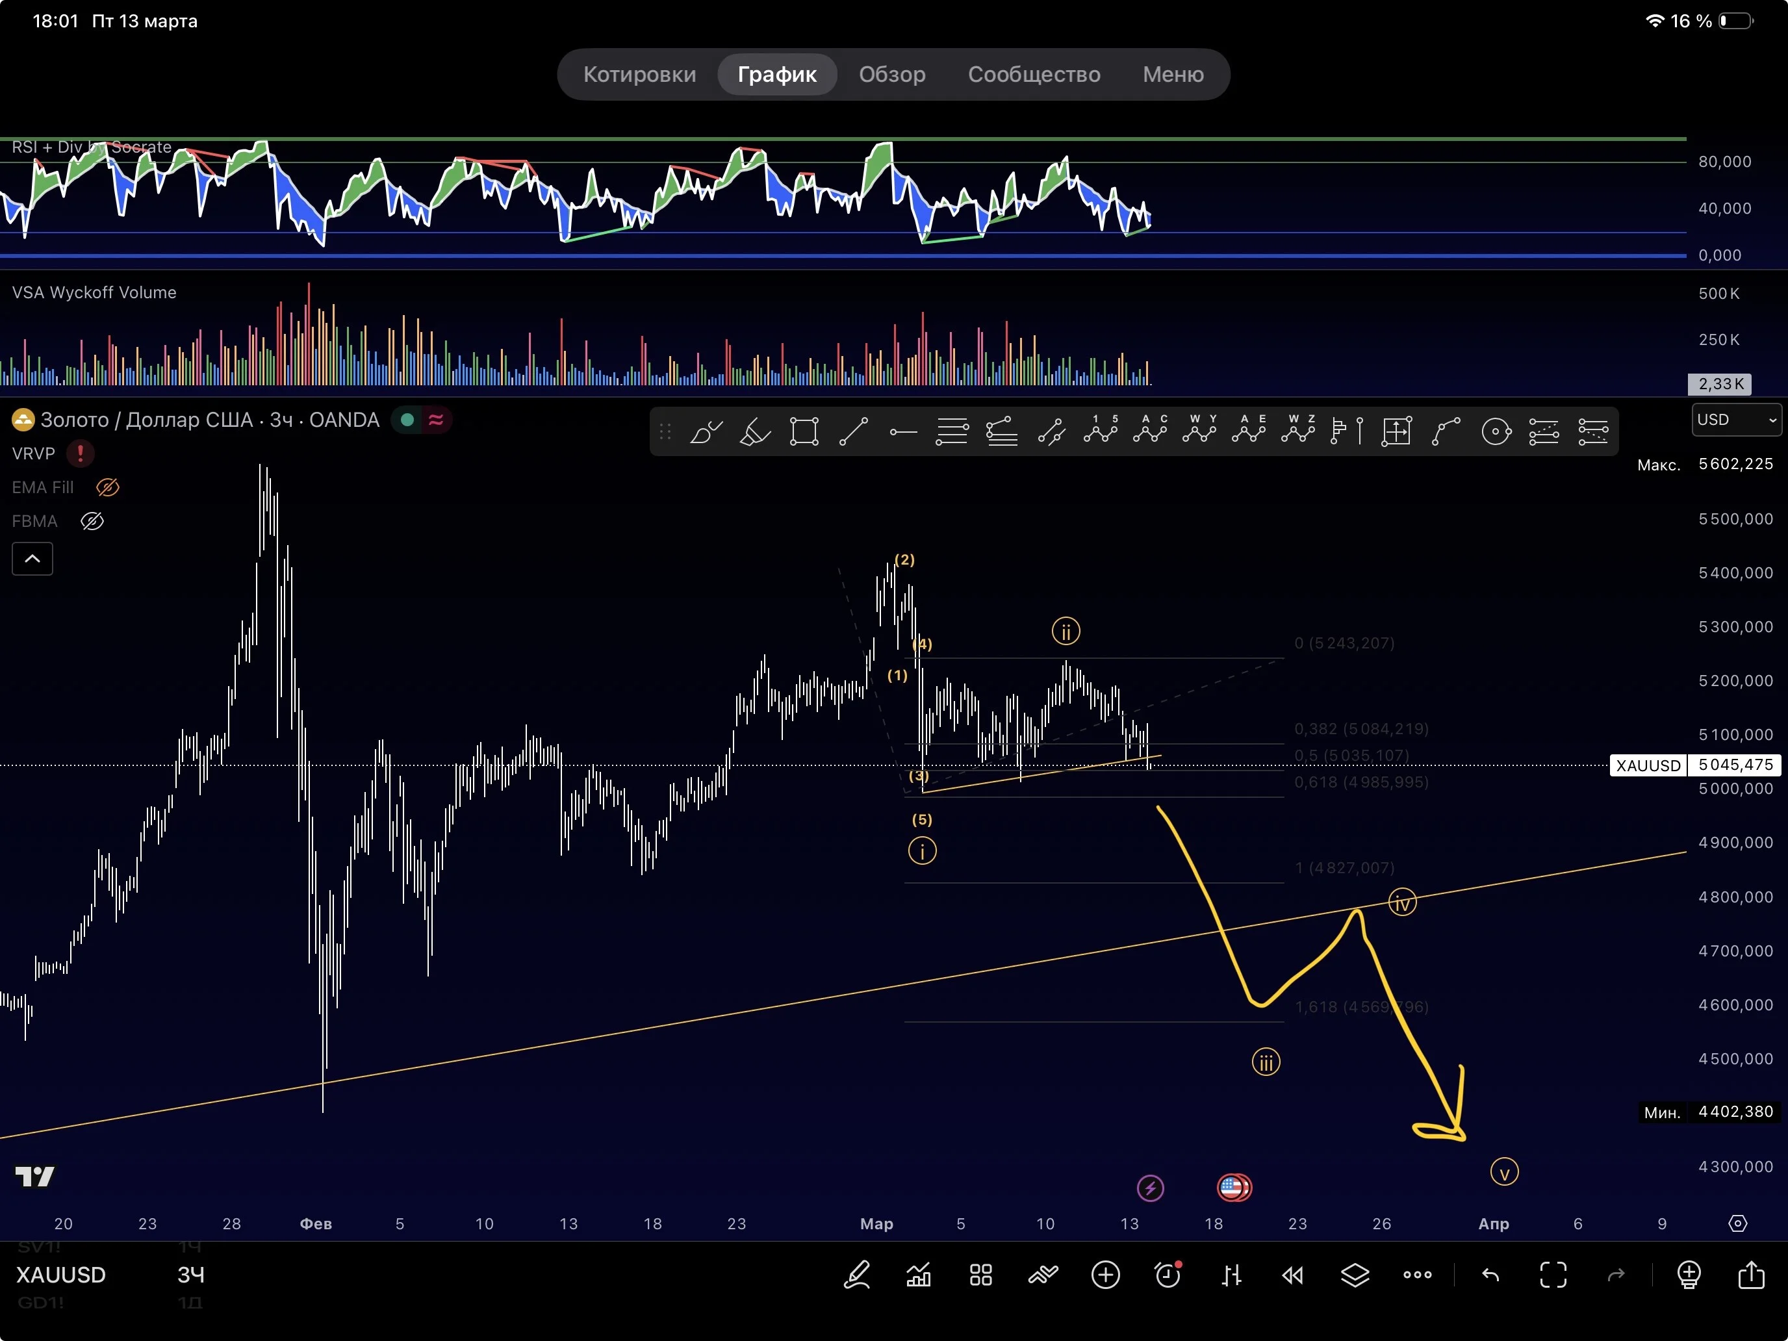Share the chart via share icon
Screen dimensions: 1788x1341
1752,1274
